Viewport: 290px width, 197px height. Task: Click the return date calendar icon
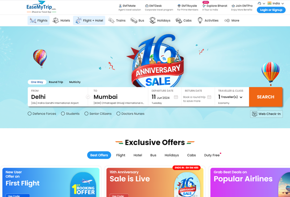point(209,97)
